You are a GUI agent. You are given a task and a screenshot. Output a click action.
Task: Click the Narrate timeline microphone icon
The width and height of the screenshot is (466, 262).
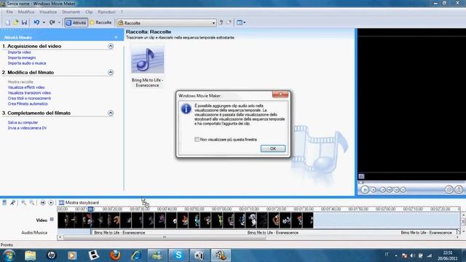(13, 202)
